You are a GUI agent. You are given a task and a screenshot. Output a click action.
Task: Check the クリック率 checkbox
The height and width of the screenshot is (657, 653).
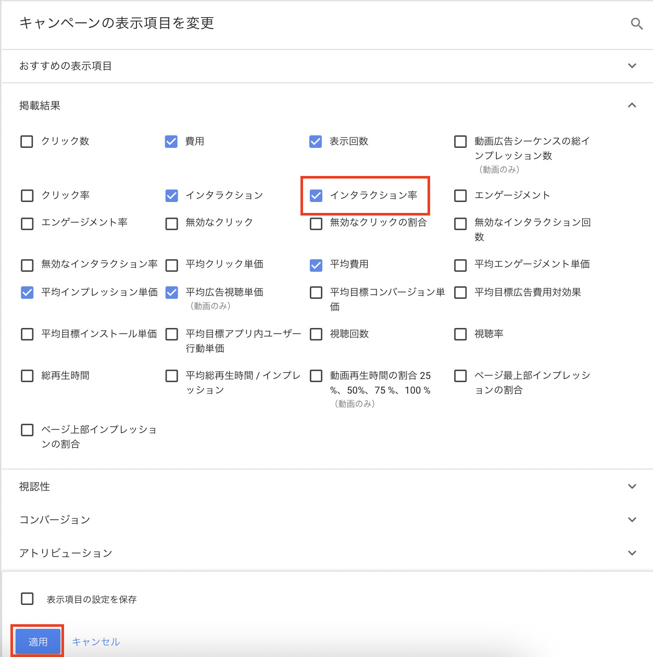pyautogui.click(x=27, y=196)
